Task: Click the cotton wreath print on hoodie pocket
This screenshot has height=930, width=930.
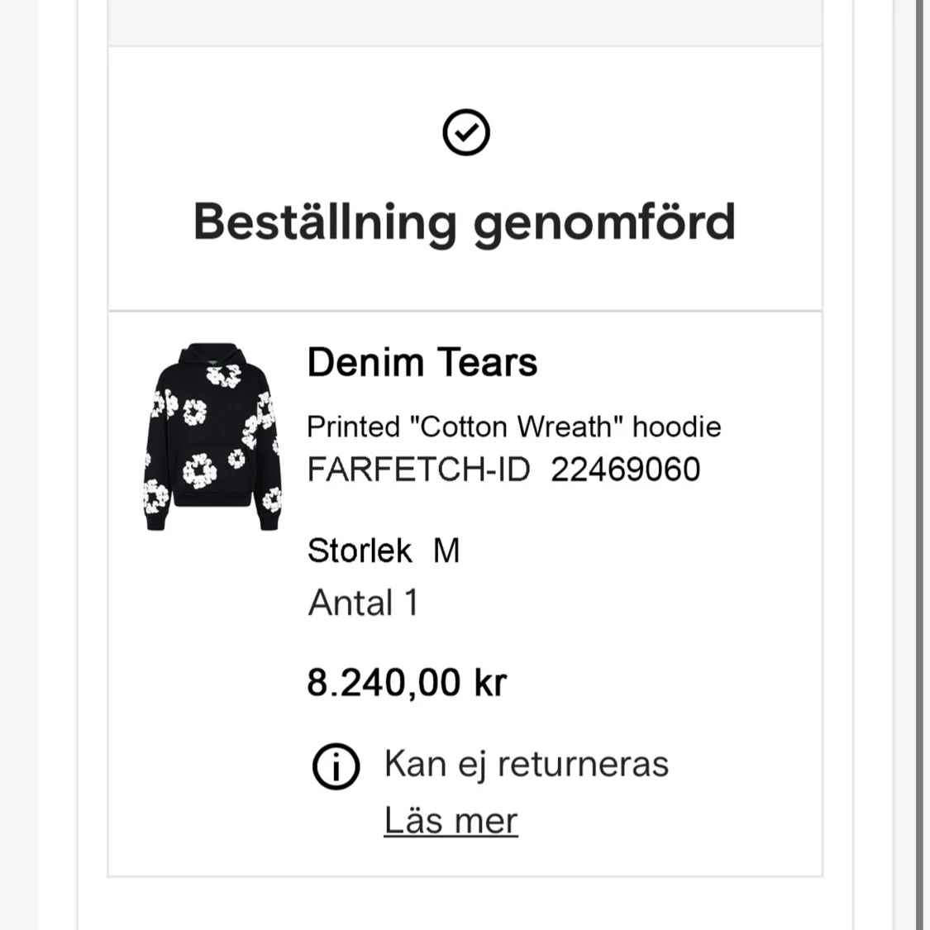Action: click(199, 471)
